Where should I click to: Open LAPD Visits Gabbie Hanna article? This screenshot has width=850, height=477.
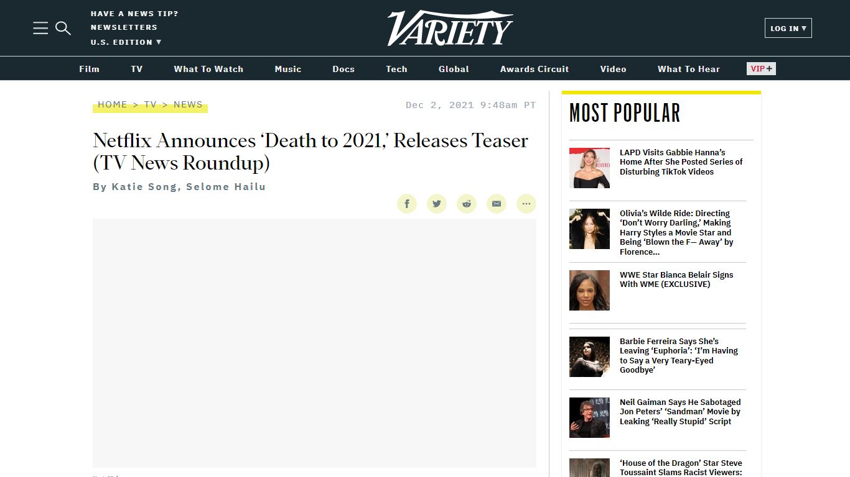coord(681,162)
